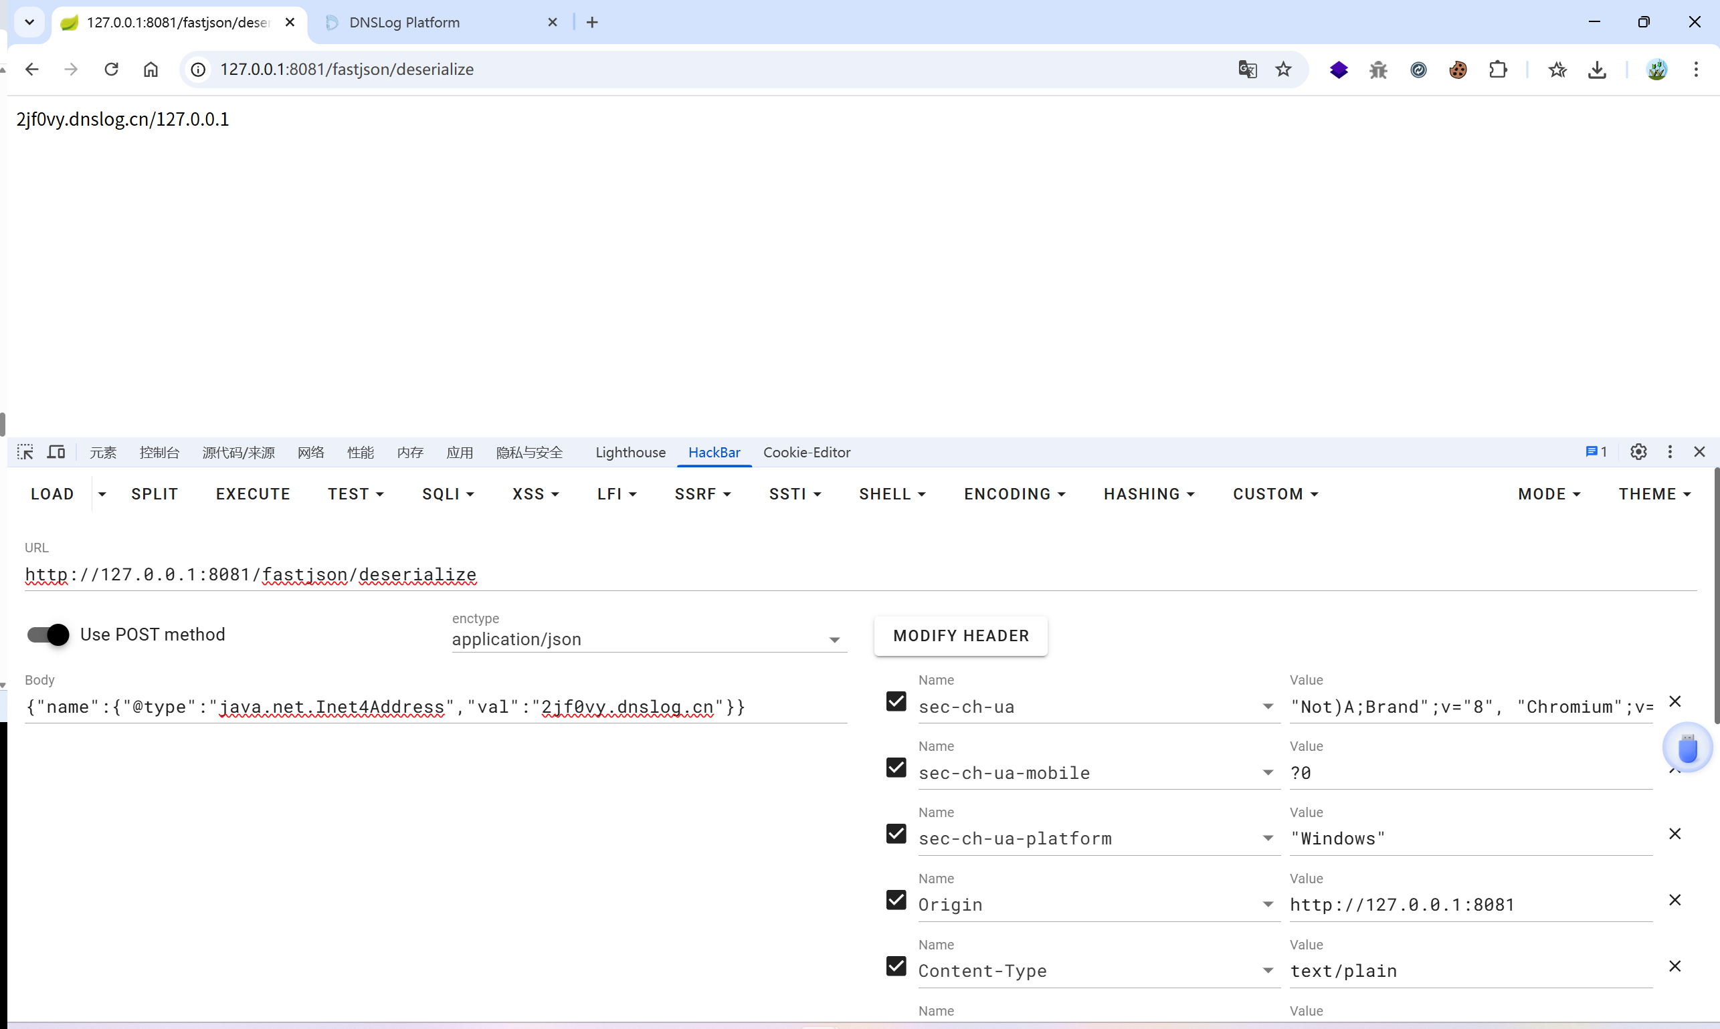Reload the page

point(111,70)
